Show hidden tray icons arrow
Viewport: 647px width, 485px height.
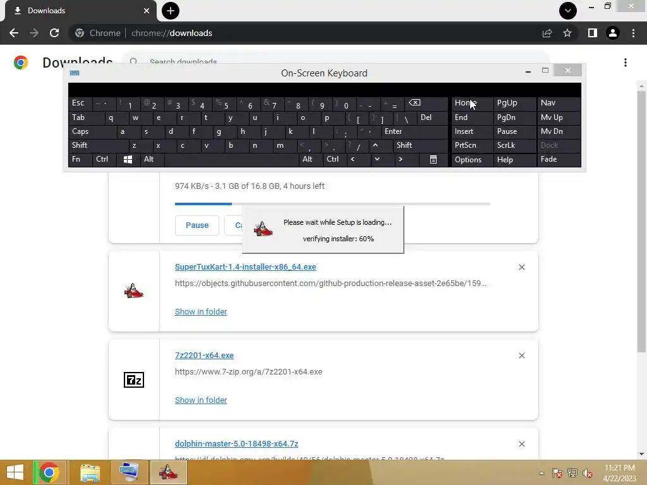(x=541, y=473)
